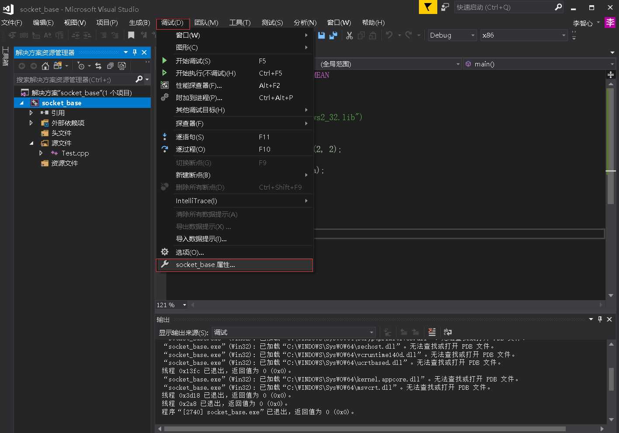Select the 头文件 folder in tree
The height and width of the screenshot is (433, 619).
[61, 133]
